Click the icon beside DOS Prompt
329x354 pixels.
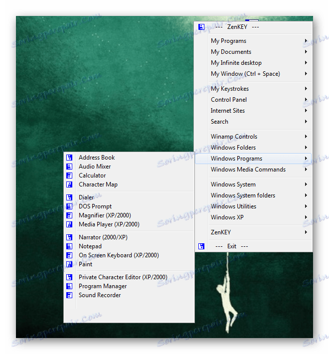(x=69, y=206)
